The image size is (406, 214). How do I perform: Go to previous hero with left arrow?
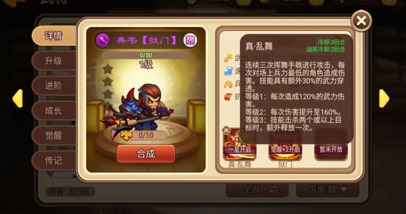[17, 98]
